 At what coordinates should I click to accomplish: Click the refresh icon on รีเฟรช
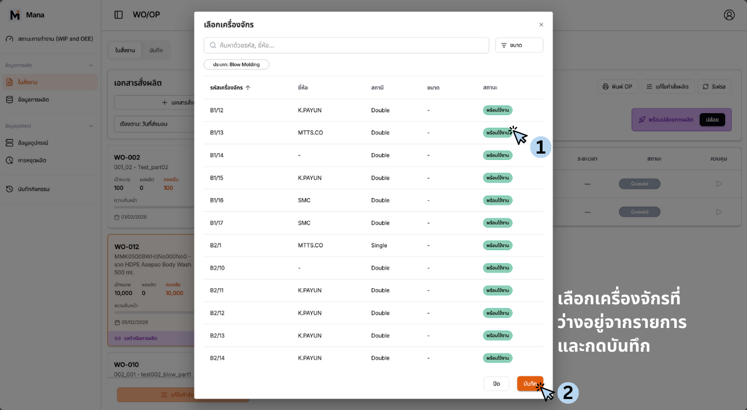click(705, 87)
